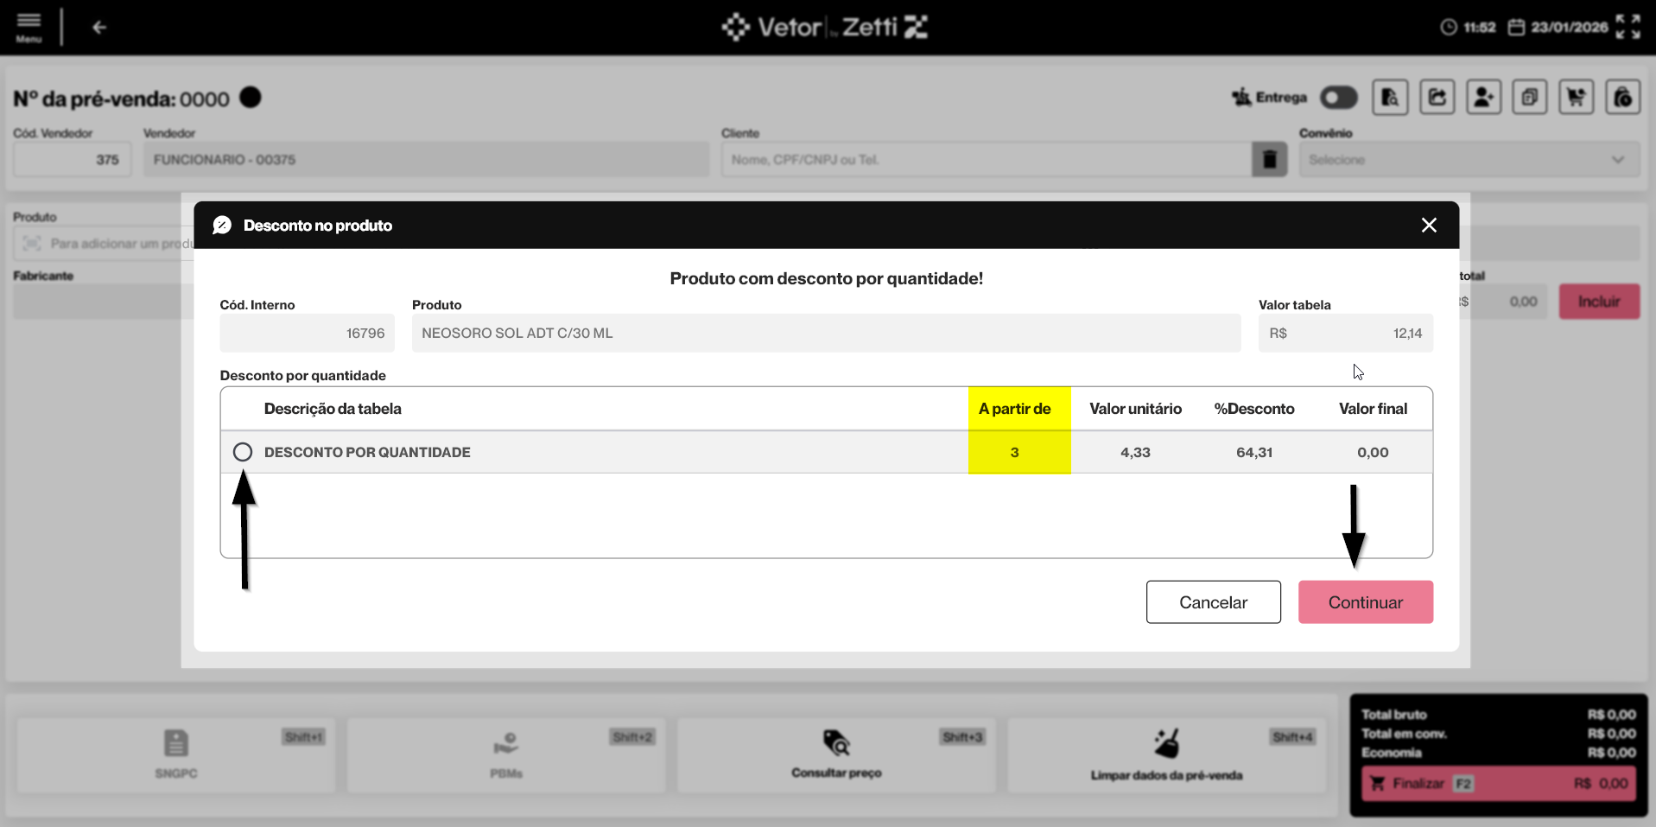
Task: Click the Cód. Vendedor field with 375
Action: [73, 160]
